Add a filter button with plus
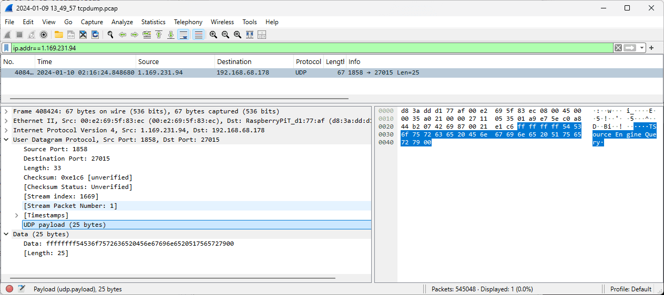The image size is (664, 295). 651,48
